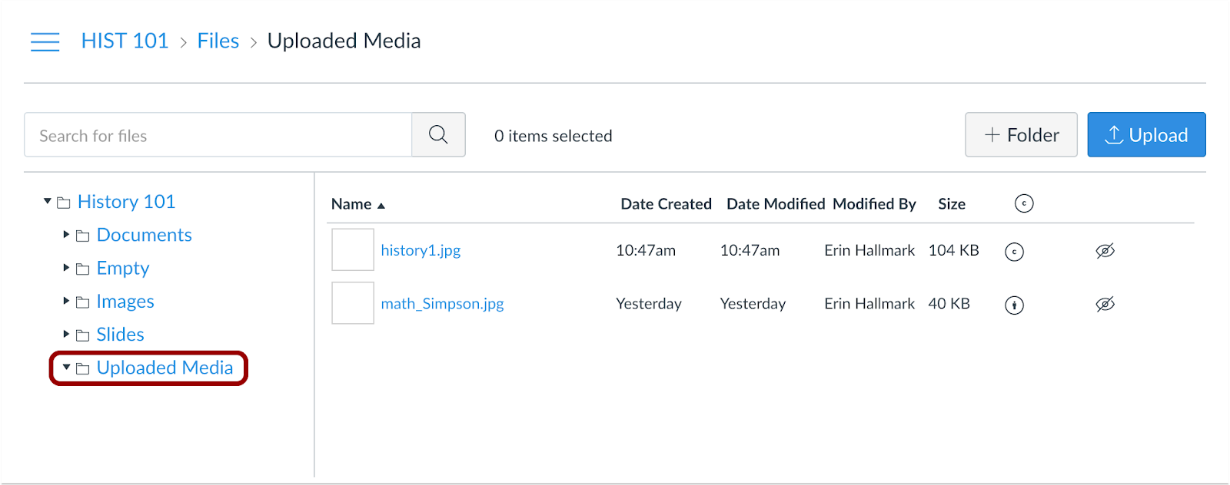
Task: Click the Documents folder icon
Action: click(x=83, y=236)
